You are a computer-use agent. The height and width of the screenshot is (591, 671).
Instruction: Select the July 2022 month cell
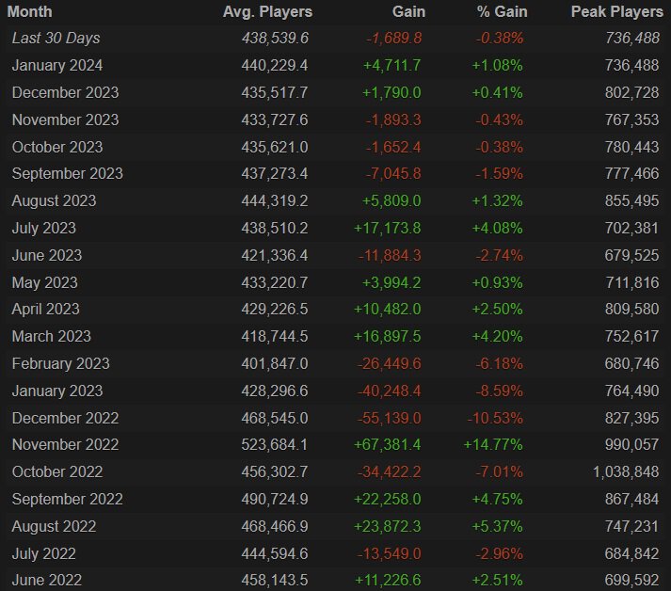click(x=43, y=553)
